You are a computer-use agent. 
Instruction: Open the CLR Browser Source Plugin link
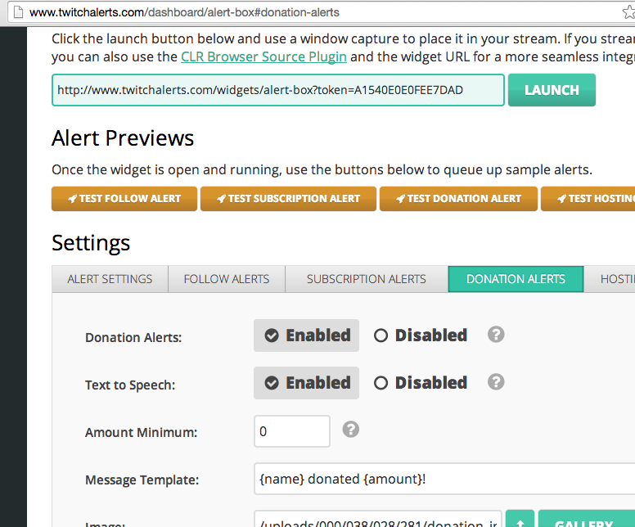pyautogui.click(x=263, y=56)
